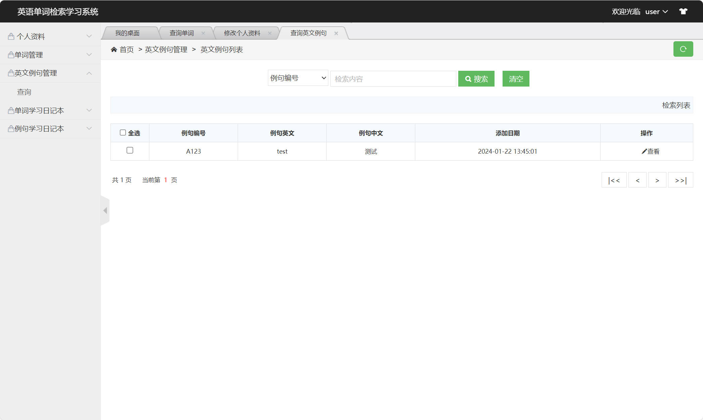Image resolution: width=703 pixels, height=420 pixels.
Task: Switch to the 我的桌面 tab
Action: coord(128,33)
